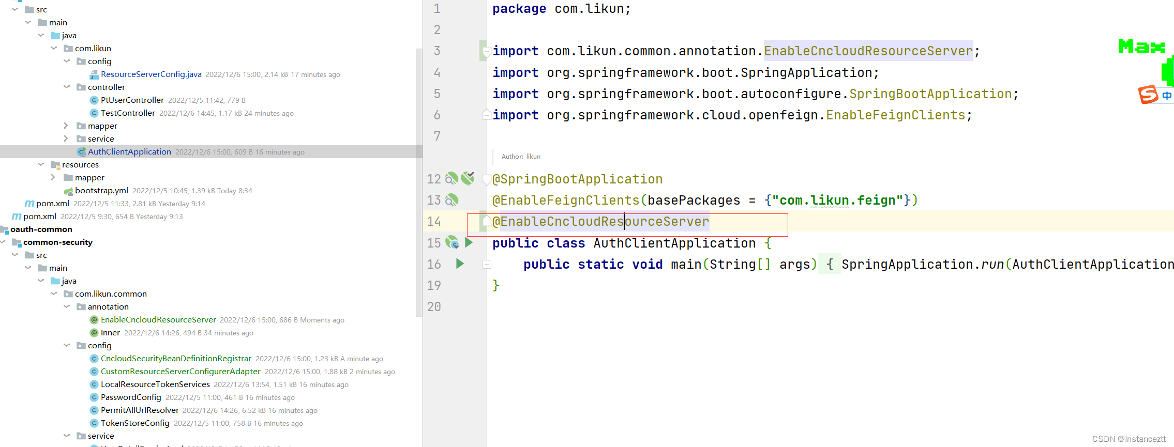Collapse the common-security module node

(3, 242)
